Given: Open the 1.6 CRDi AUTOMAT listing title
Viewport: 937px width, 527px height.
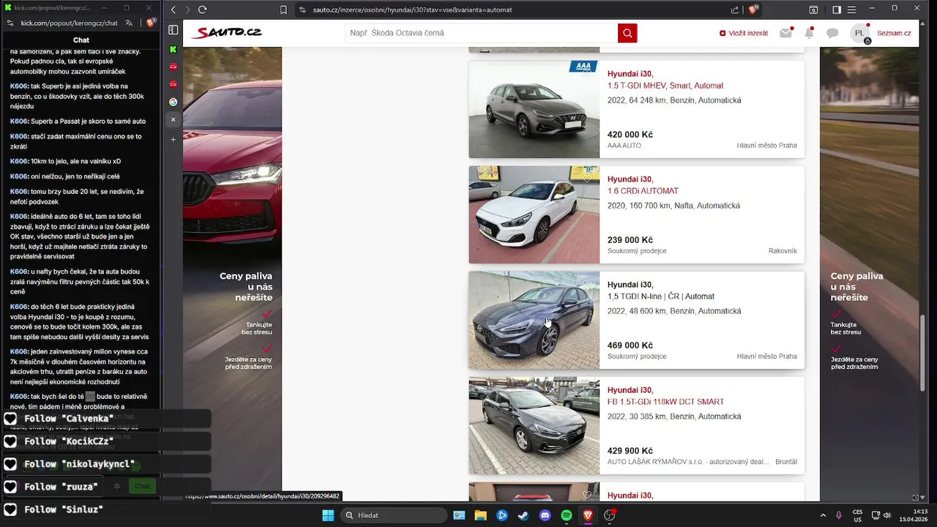Looking at the screenshot, I should tap(643, 191).
